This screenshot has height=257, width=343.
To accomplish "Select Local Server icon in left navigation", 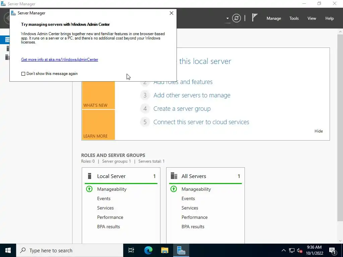I will tap(8, 48).
